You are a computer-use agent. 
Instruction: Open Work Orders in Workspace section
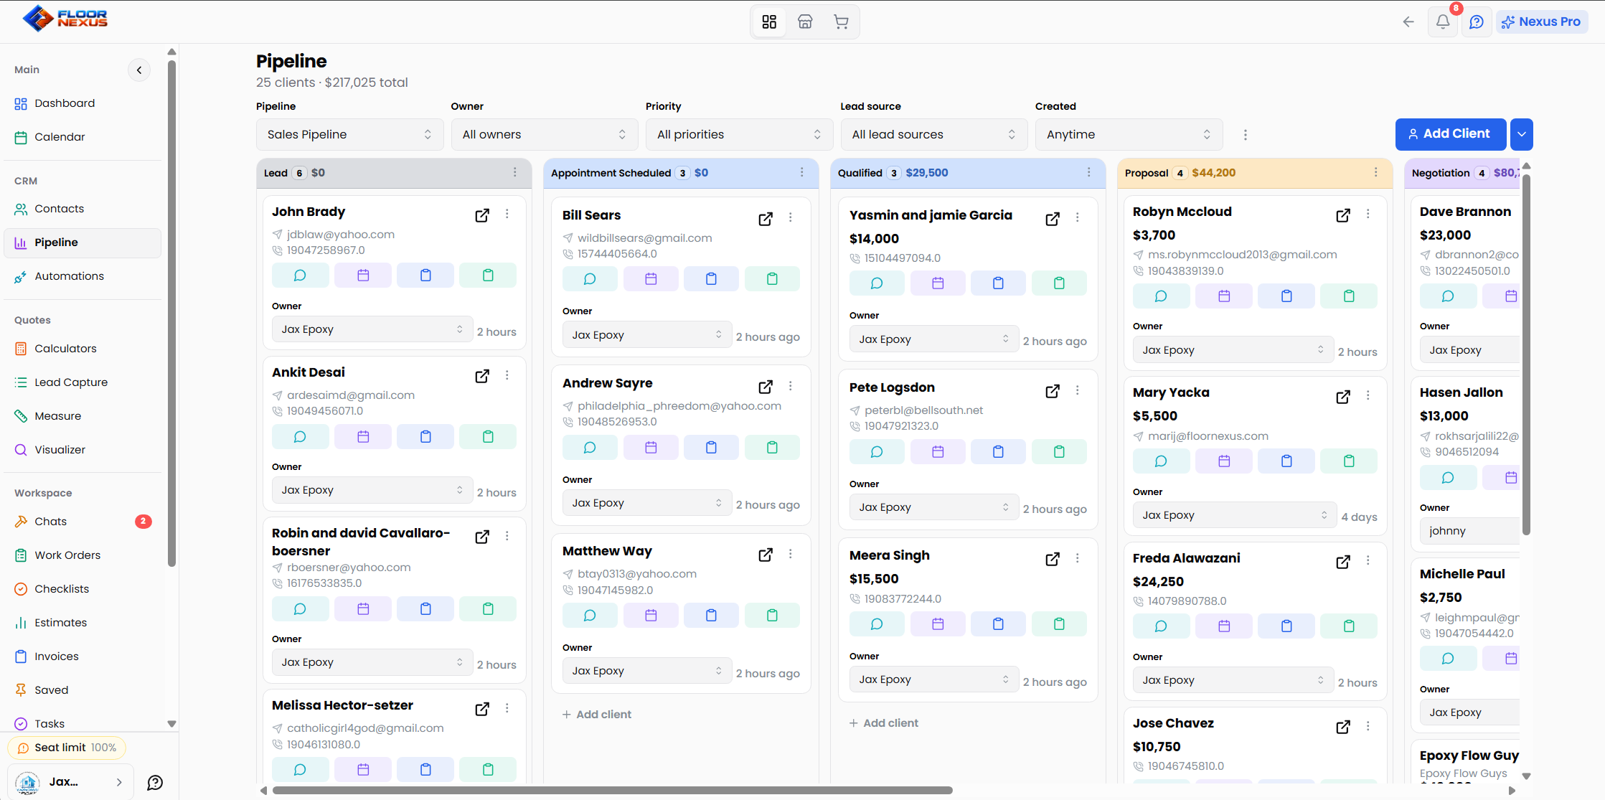(x=83, y=555)
